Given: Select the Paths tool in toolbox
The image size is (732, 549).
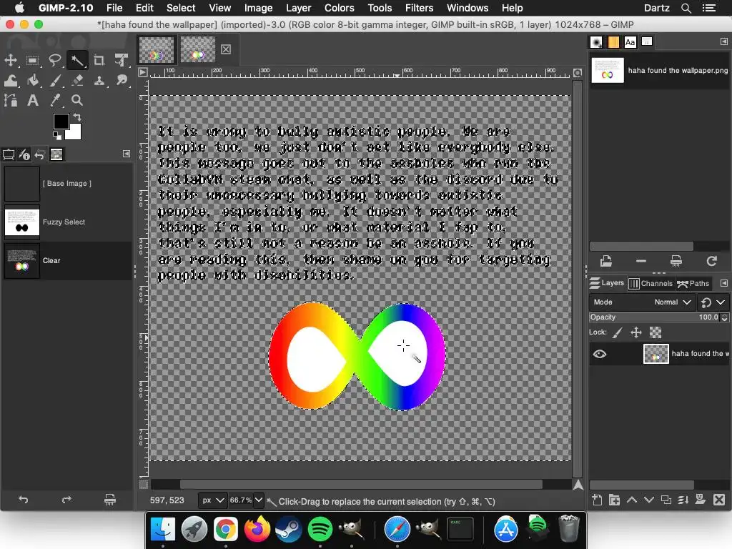Looking at the screenshot, I should click(x=10, y=100).
